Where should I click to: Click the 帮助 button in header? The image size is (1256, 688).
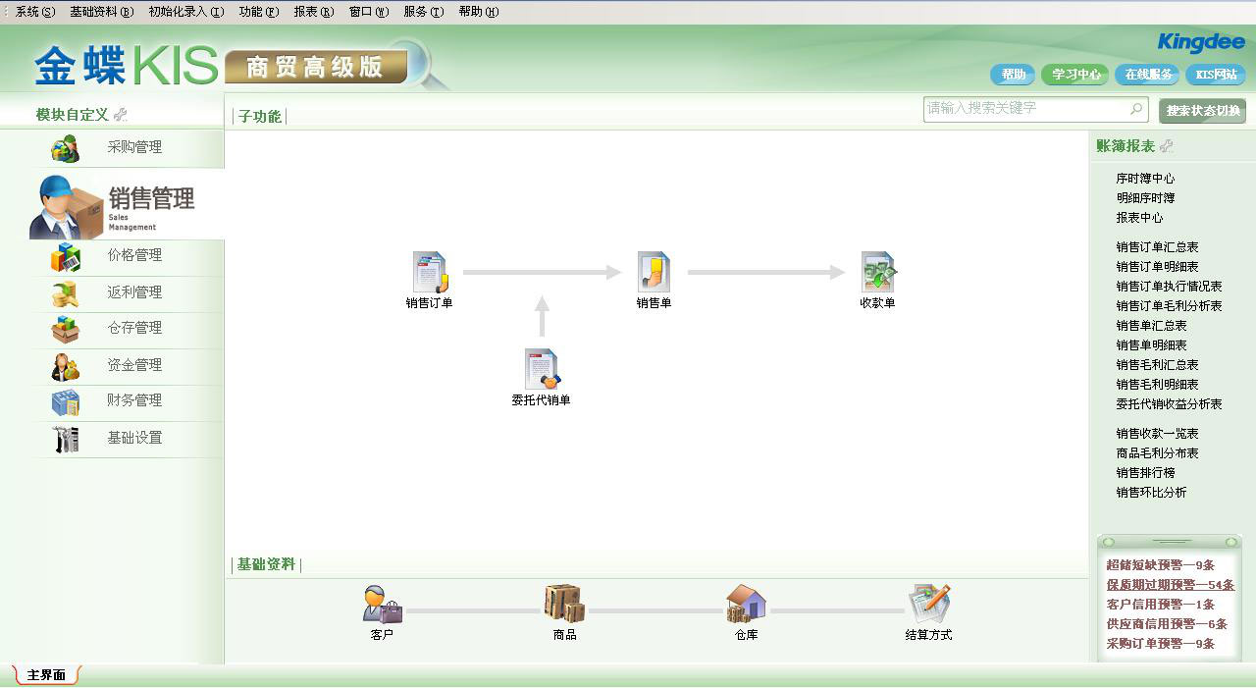point(1014,75)
